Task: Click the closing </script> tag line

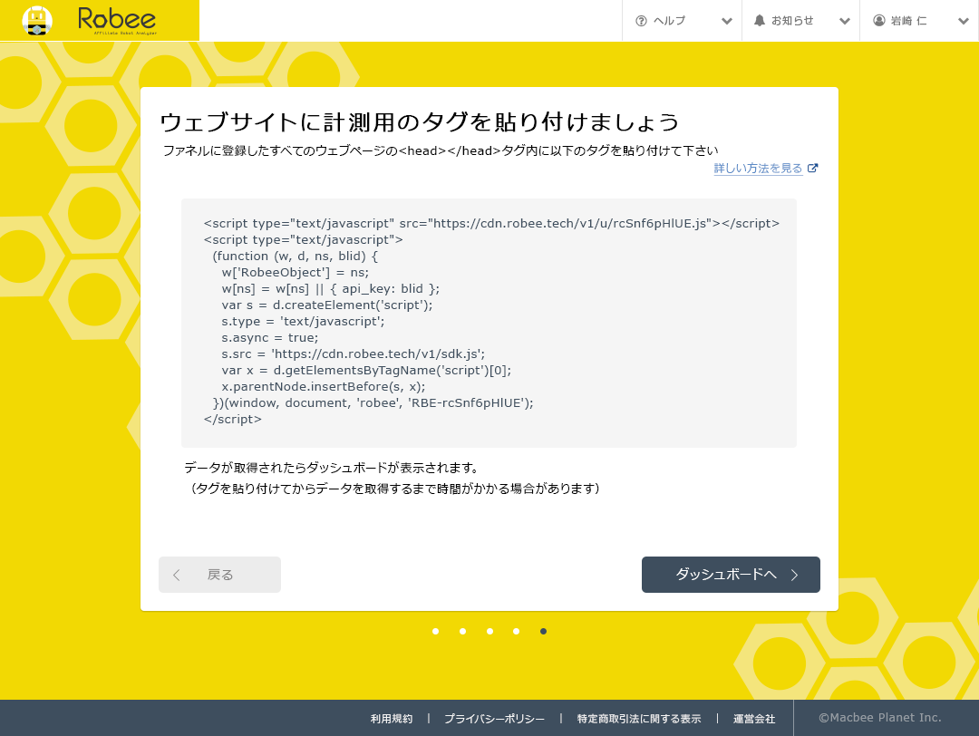Action: pyautogui.click(x=233, y=419)
